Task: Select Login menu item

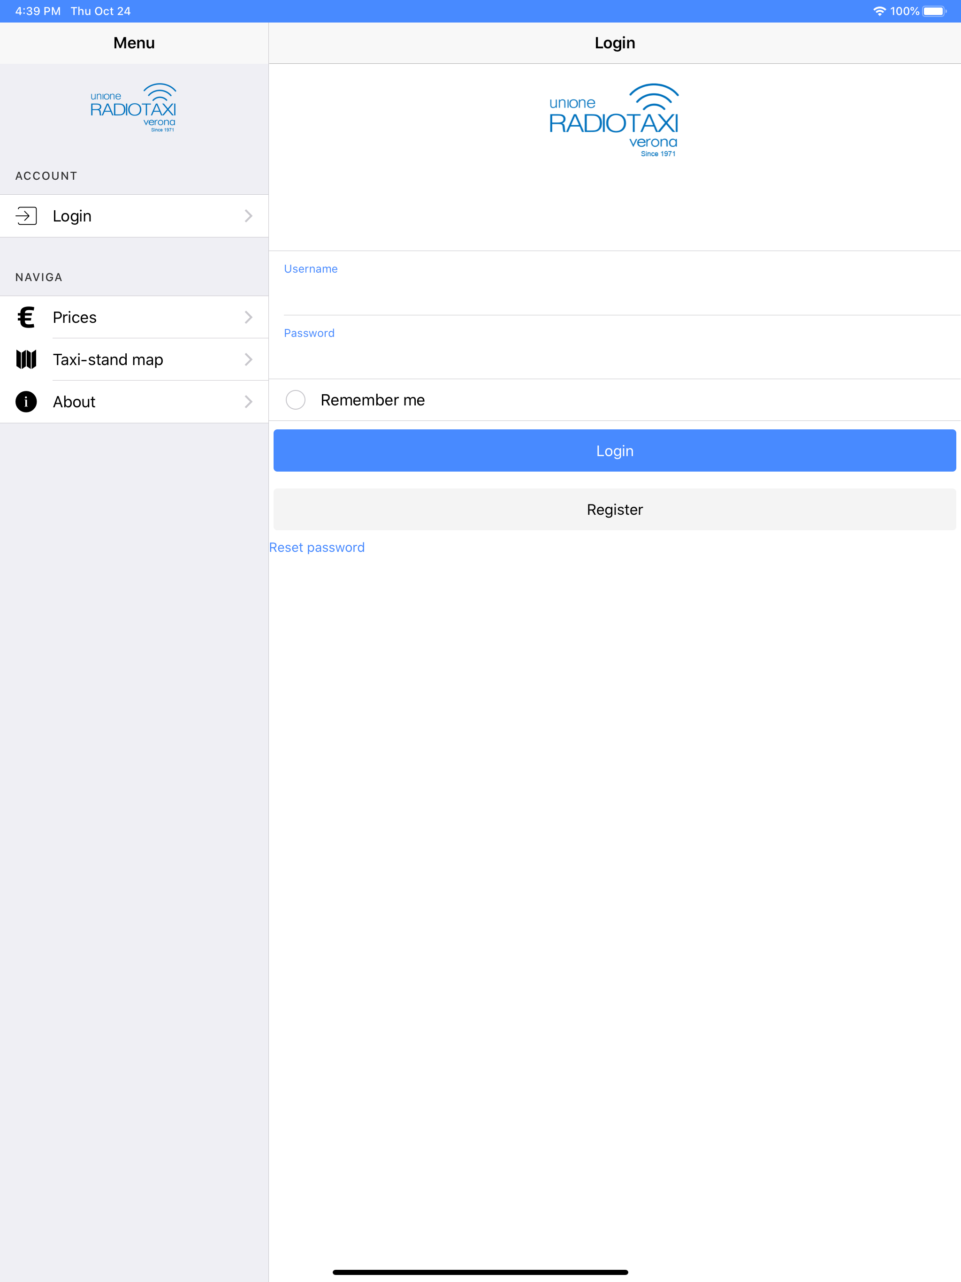Action: (134, 215)
